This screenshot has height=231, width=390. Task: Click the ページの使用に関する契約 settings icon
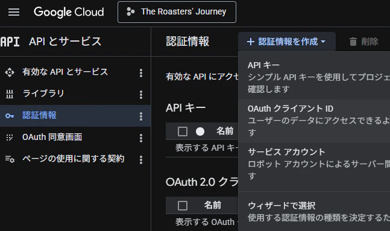[10, 159]
